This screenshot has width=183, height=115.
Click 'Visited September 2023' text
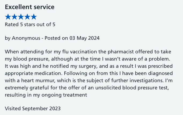point(33,109)
